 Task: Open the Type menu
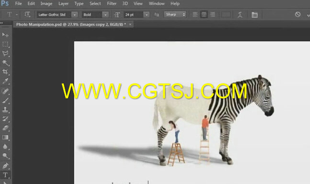79,3
